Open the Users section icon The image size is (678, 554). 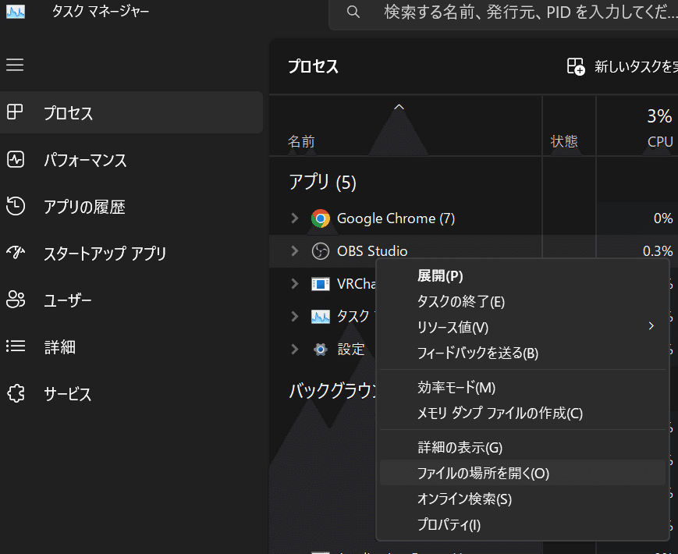coord(16,300)
